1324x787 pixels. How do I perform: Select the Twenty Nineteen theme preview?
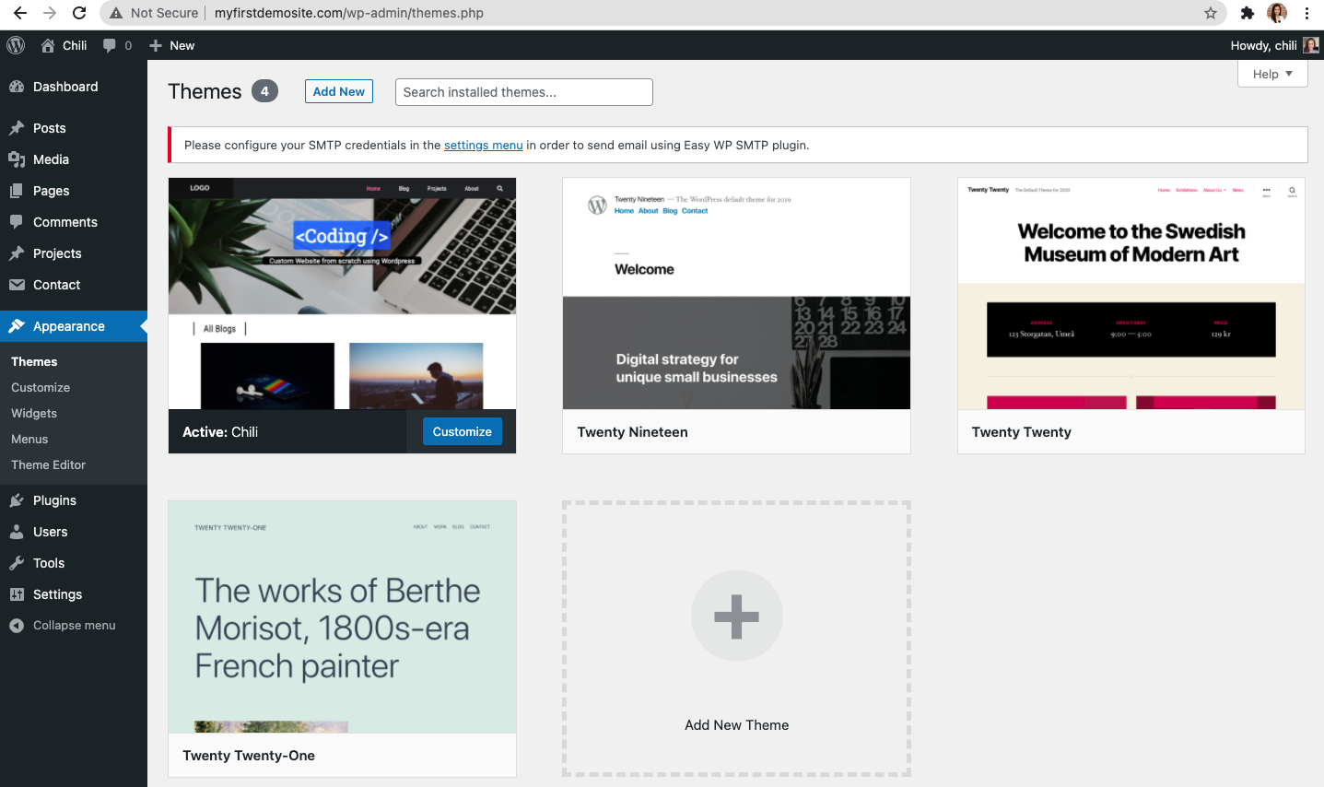coord(736,294)
